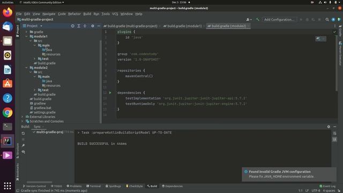Open Terminal tool window
343x193 pixels.
click(94, 186)
